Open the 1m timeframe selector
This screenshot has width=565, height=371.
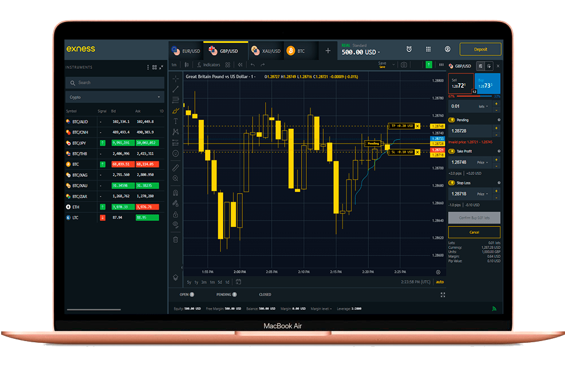click(174, 65)
